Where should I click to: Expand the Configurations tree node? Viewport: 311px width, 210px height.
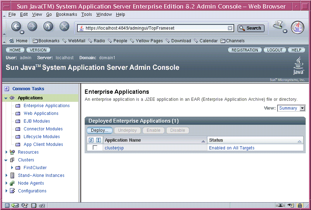point(6,191)
